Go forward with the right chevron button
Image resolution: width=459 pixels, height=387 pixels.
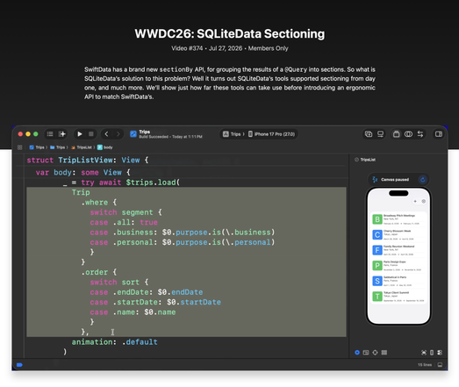(x=118, y=134)
